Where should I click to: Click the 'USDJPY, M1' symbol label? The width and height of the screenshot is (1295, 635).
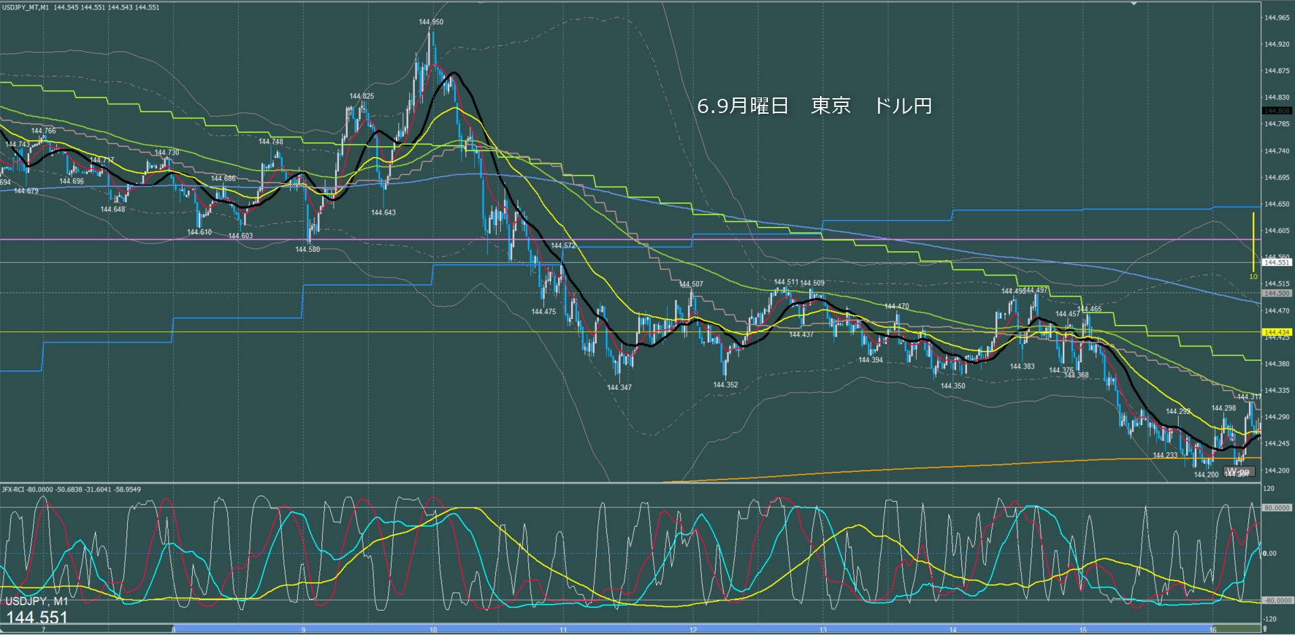pyautogui.click(x=37, y=602)
